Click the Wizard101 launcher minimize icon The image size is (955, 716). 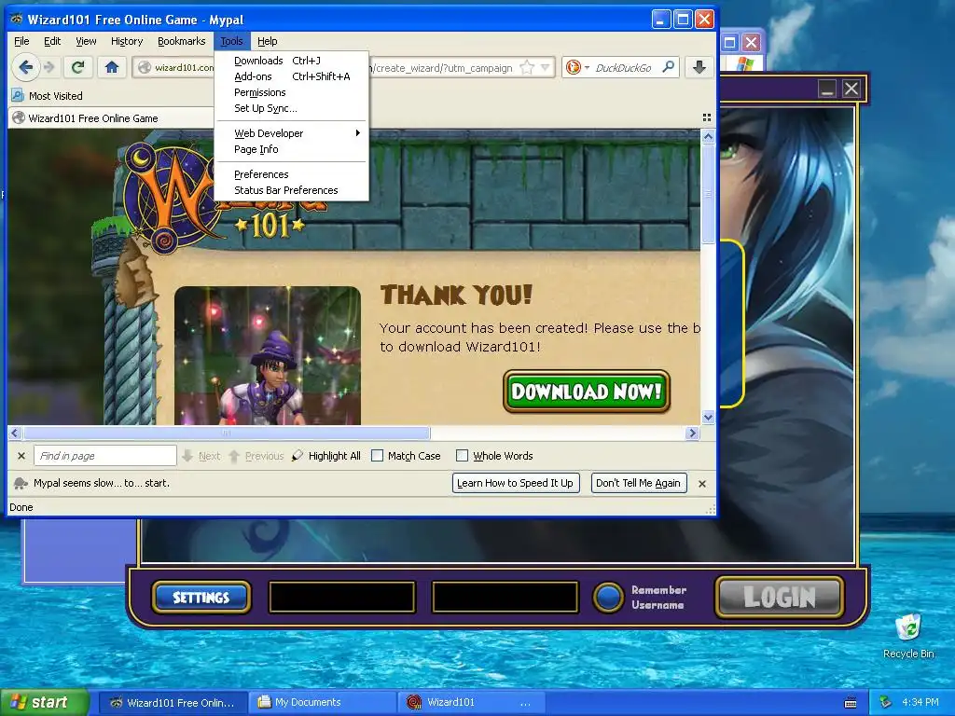(x=827, y=89)
